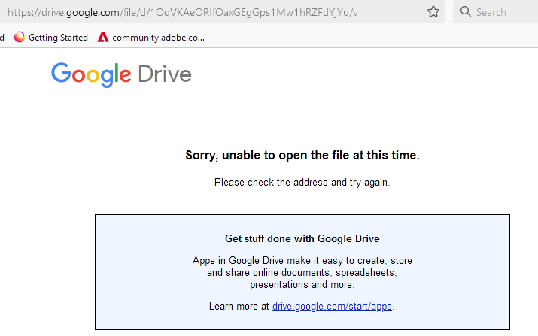The image size is (538, 336).
Task: Click the colorful Google logo
Action: [x=91, y=74]
